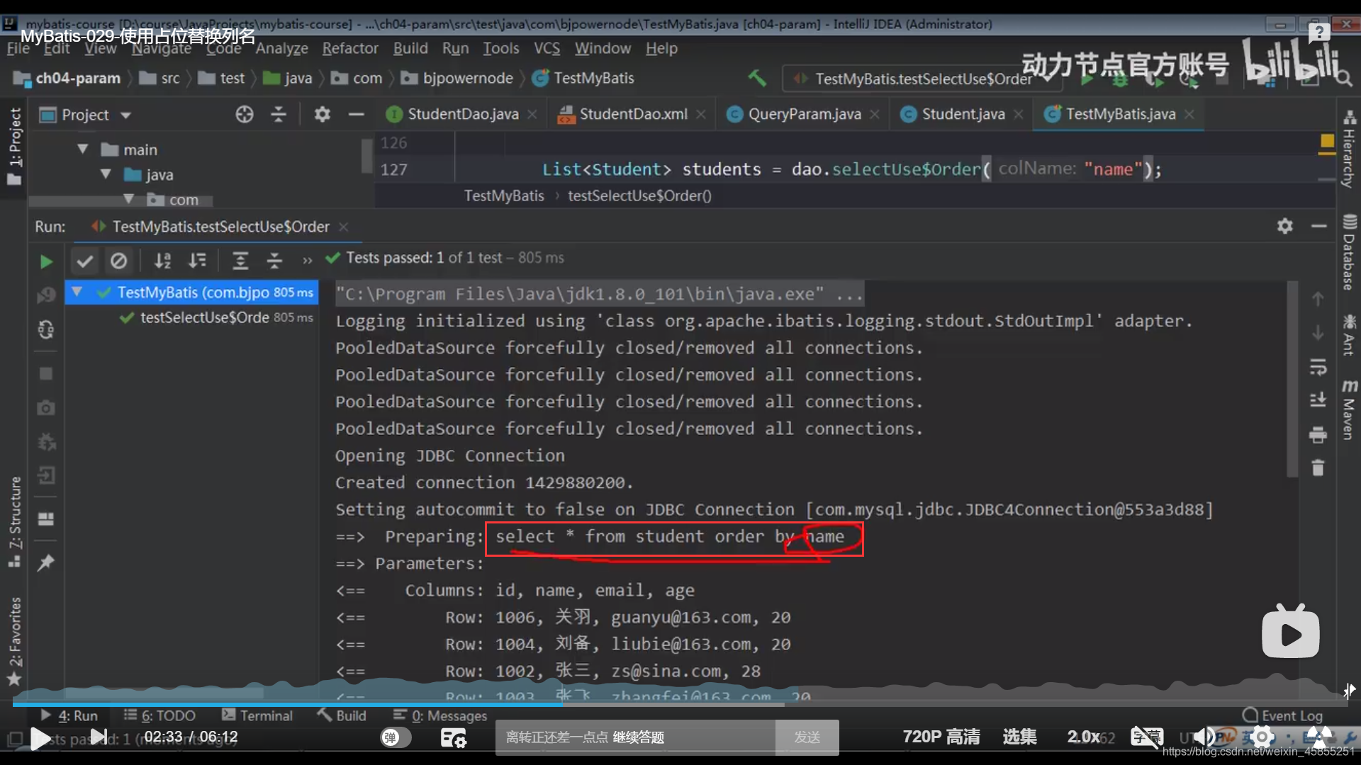1361x765 pixels.
Task: Click scroll to end of console icon
Action: [x=1318, y=400]
